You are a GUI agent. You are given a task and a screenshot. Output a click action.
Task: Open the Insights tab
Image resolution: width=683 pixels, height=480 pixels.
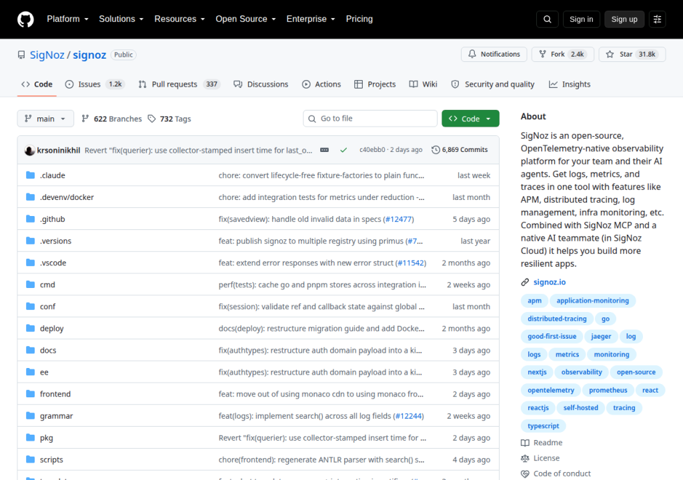[x=570, y=85]
